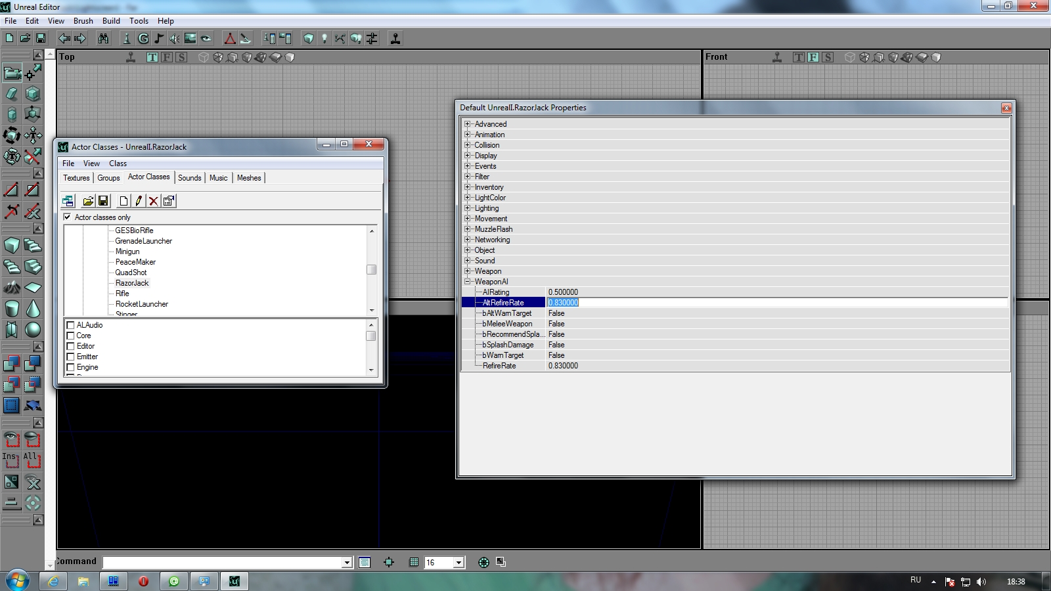This screenshot has width=1051, height=591.
Task: Open the Build menu
Action: [x=111, y=21]
